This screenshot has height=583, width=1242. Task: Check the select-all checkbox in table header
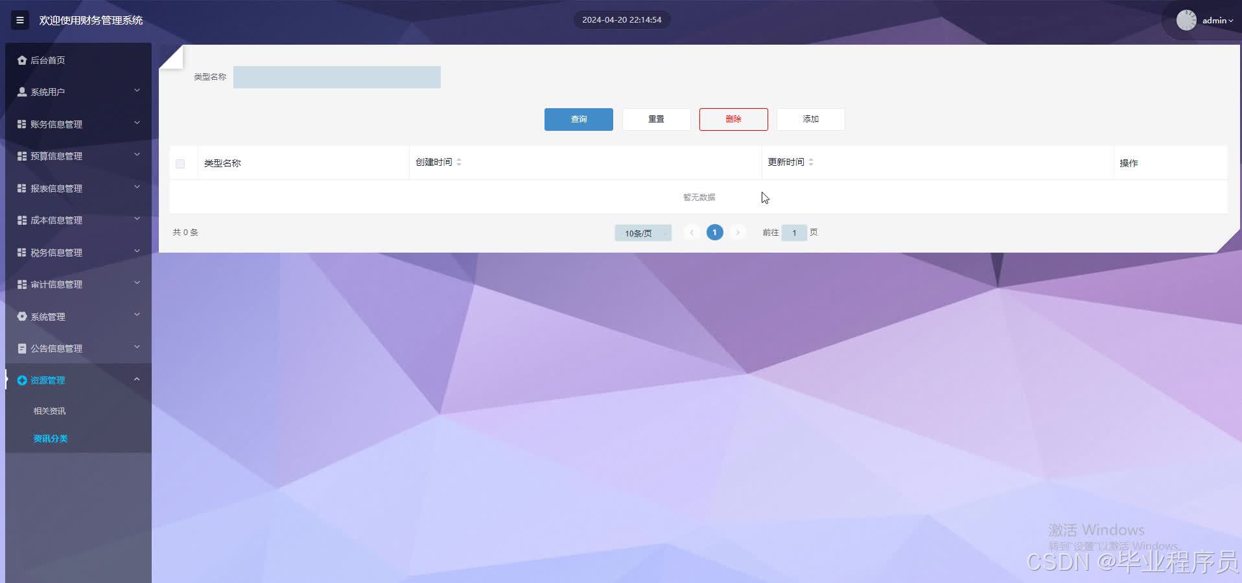point(180,163)
